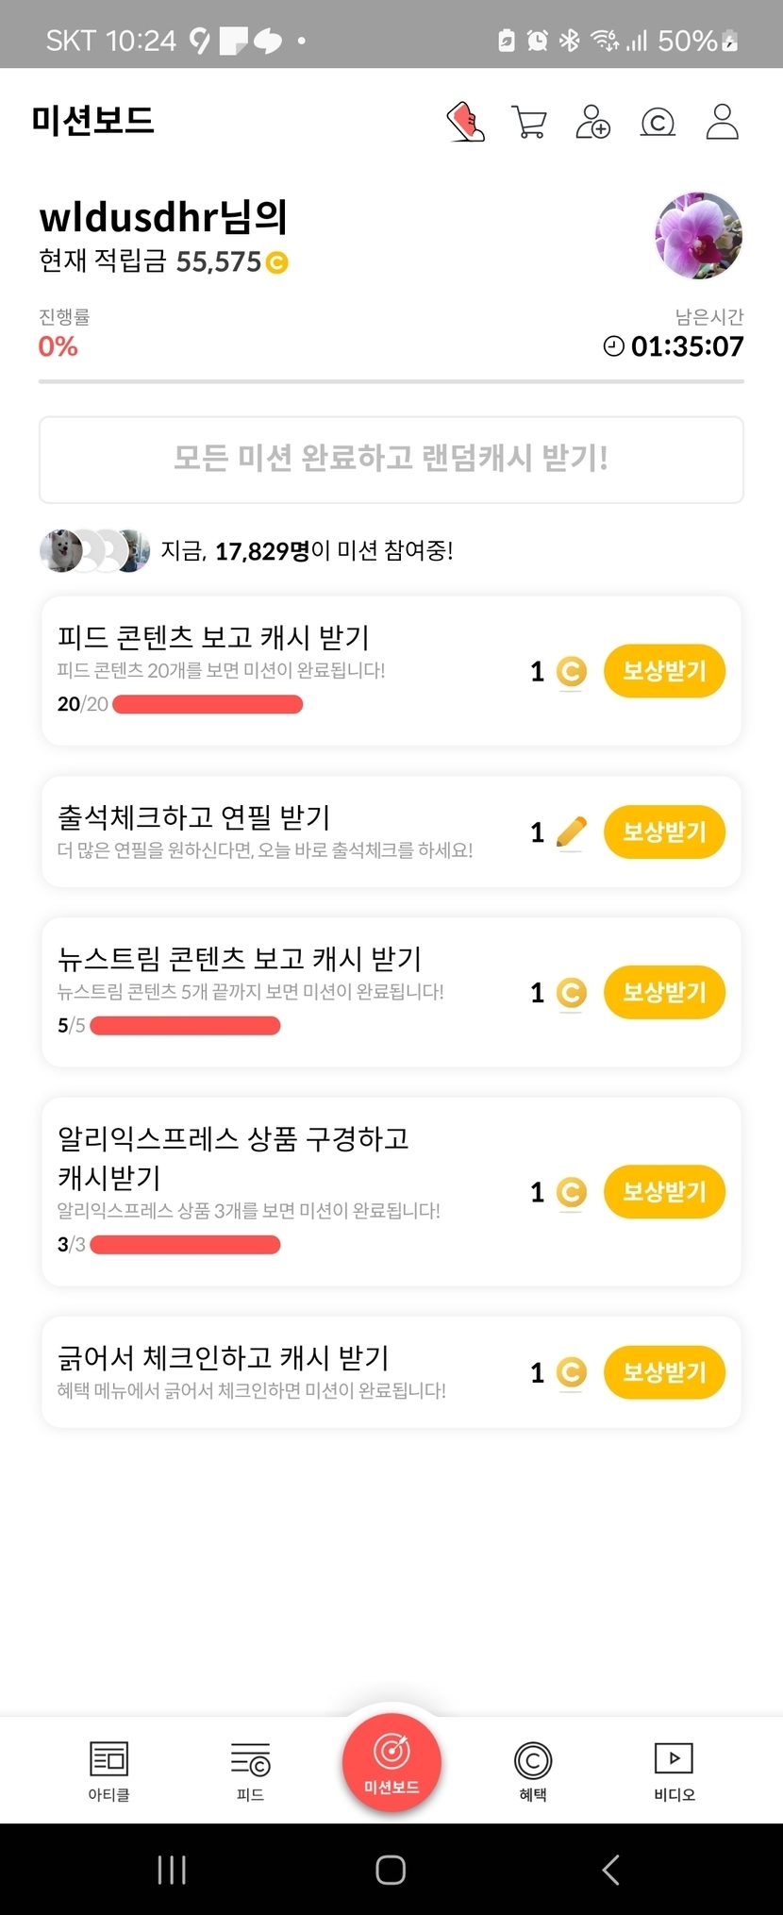This screenshot has height=1915, width=783.
Task: Open the 미션보드 center tab
Action: pyautogui.click(x=391, y=1762)
